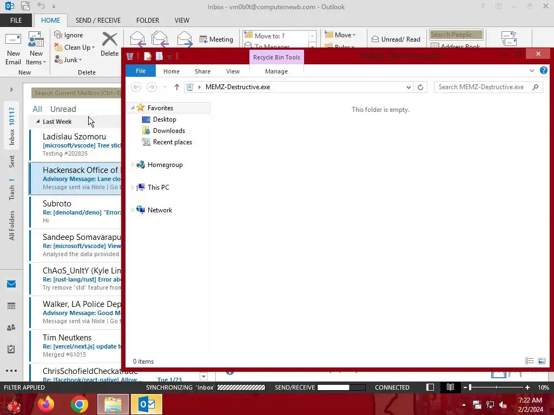Click the Reply envelope icon in ribbon

click(x=137, y=39)
